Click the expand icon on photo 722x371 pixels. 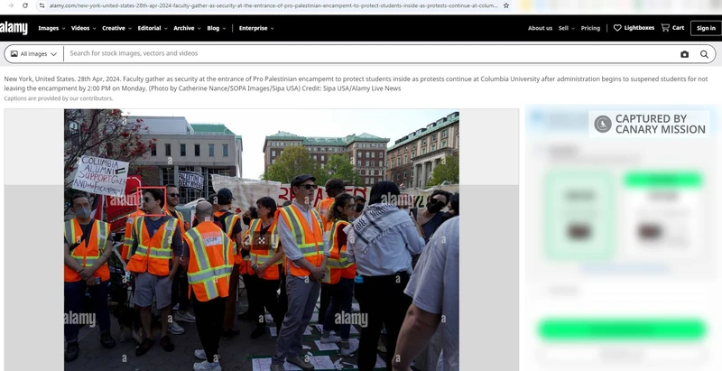tap(262, 239)
